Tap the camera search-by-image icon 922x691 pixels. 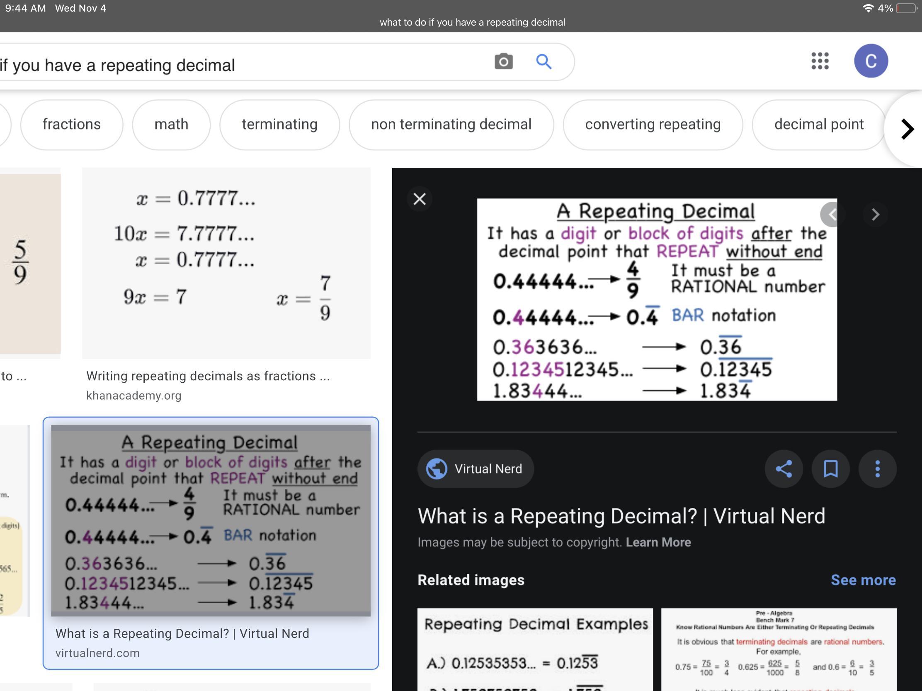pyautogui.click(x=504, y=62)
